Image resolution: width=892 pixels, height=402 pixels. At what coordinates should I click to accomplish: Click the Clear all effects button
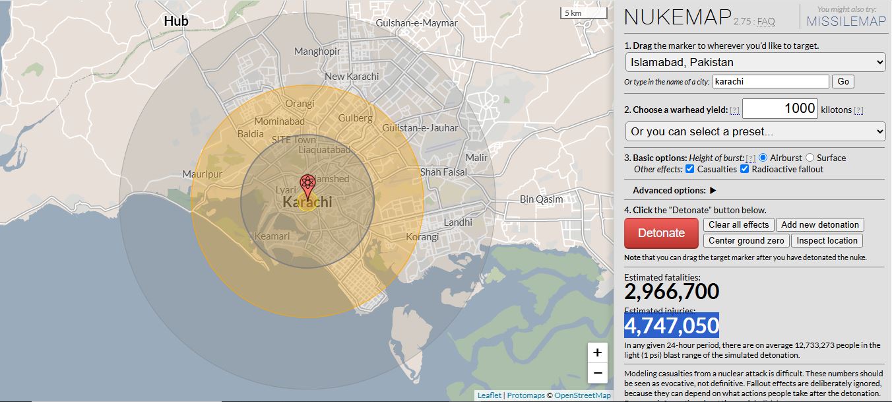click(x=739, y=224)
